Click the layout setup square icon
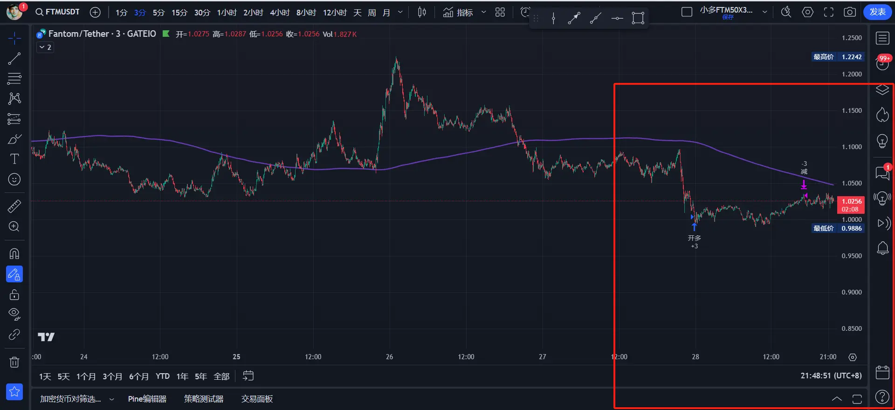The image size is (895, 410). [x=687, y=12]
